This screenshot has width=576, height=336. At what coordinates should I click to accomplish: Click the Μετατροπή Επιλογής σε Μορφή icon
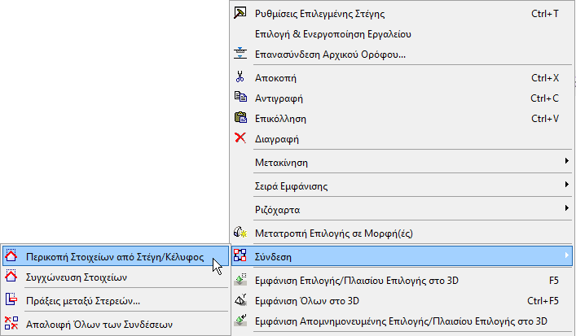tap(240, 233)
